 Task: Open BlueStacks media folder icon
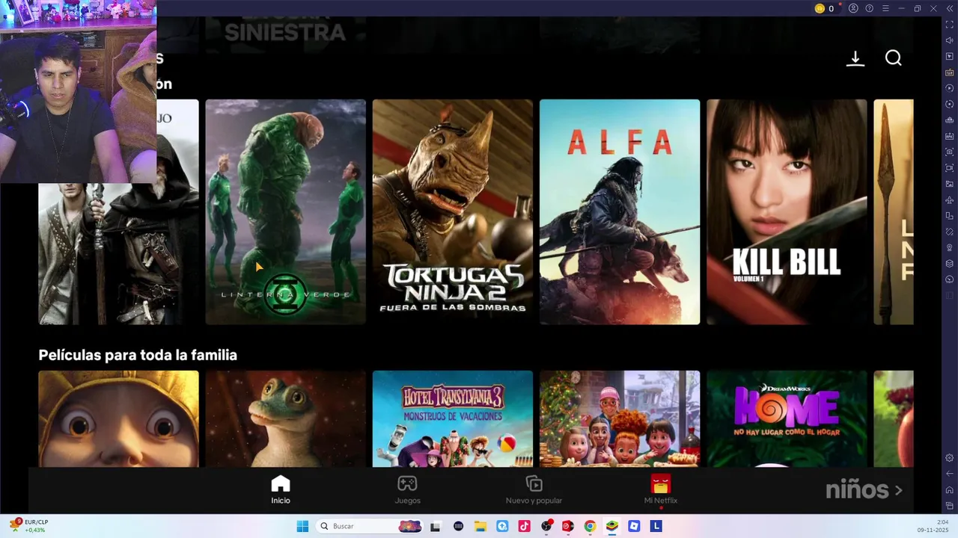[x=950, y=184]
